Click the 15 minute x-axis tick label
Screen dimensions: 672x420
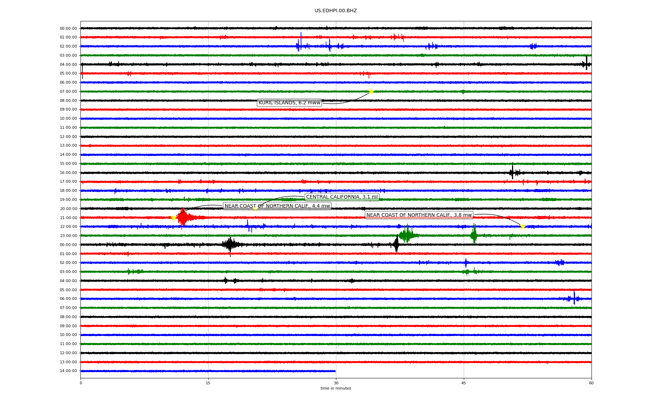tap(208, 383)
